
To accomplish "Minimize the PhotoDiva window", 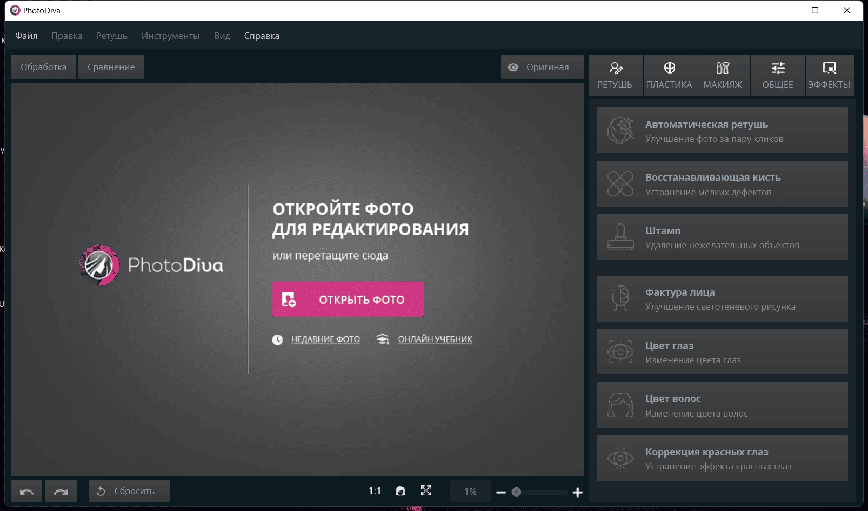I will click(784, 10).
